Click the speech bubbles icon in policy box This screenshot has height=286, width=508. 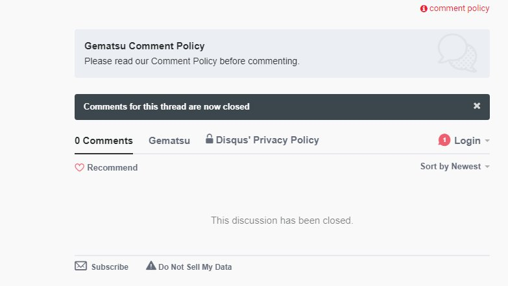457,53
